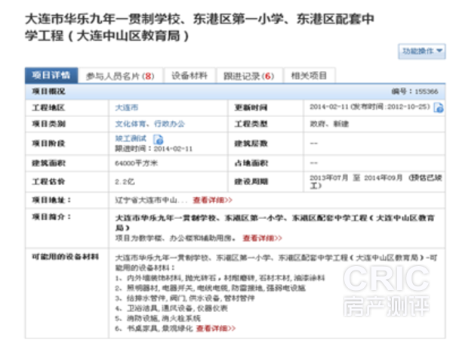Click 查看详细 link in 项目简介 row

tap(262, 238)
